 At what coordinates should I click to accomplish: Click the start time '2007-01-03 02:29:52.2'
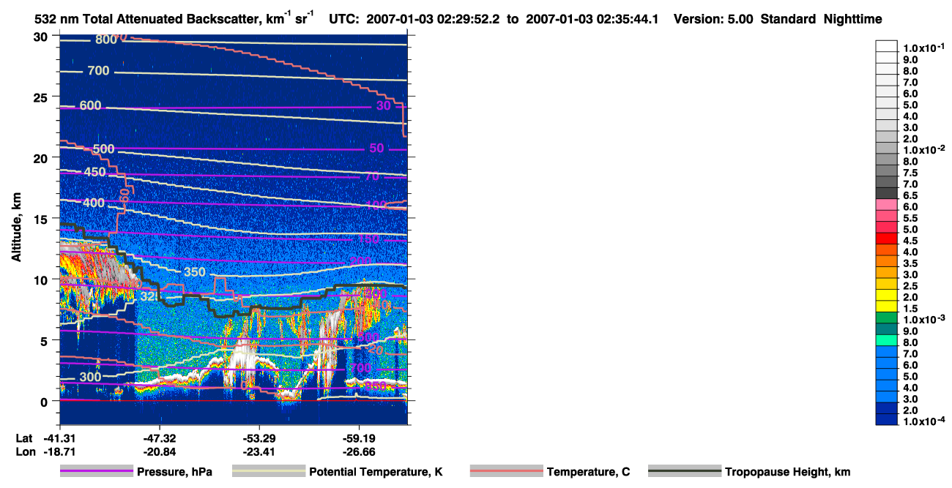click(x=433, y=20)
